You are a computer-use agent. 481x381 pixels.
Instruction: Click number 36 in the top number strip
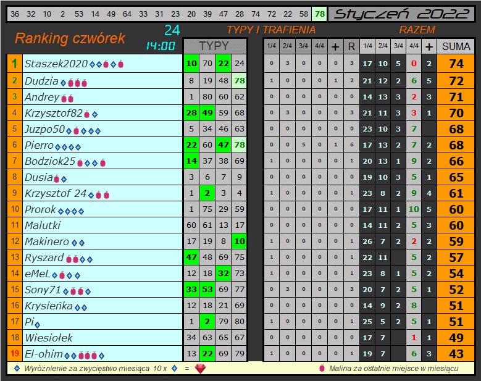(x=15, y=14)
